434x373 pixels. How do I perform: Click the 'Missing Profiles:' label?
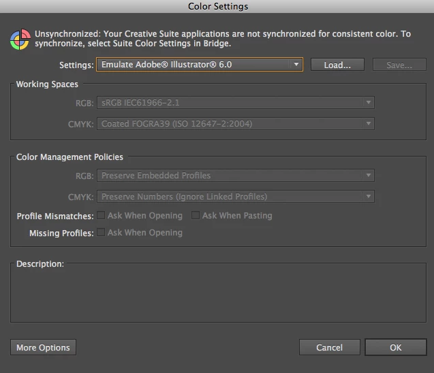[x=61, y=233]
